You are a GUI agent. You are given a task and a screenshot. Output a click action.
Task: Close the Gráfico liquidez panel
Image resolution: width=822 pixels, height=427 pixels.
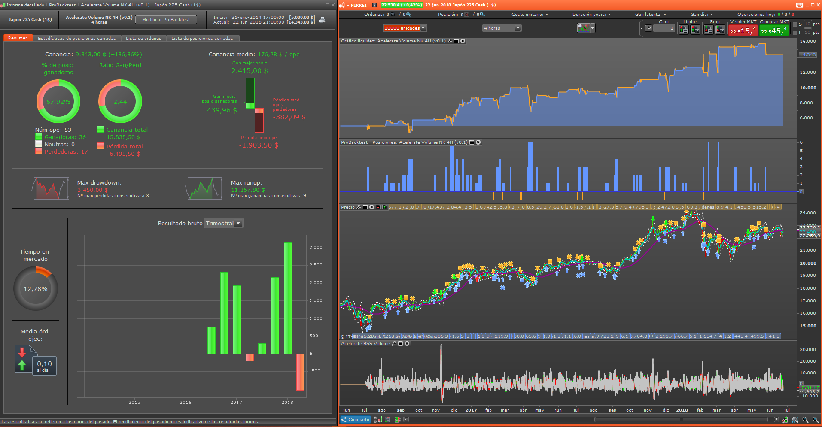click(463, 41)
